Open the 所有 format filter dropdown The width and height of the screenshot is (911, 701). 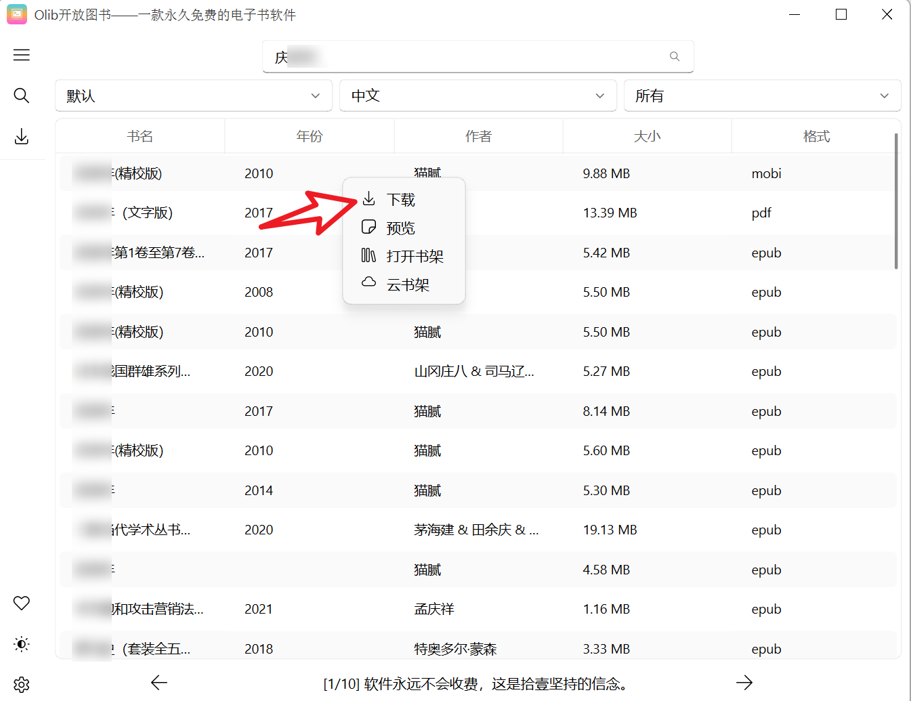tap(762, 95)
